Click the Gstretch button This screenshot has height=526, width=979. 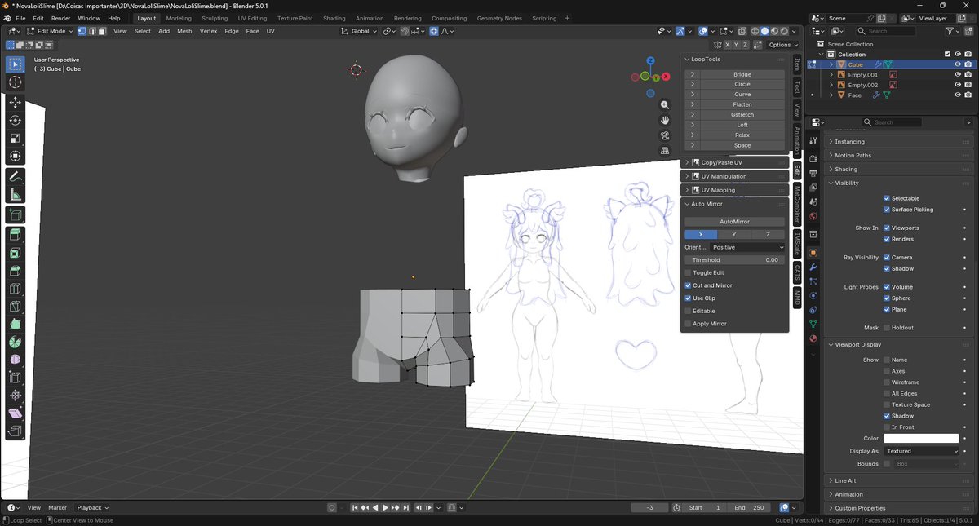[742, 115]
